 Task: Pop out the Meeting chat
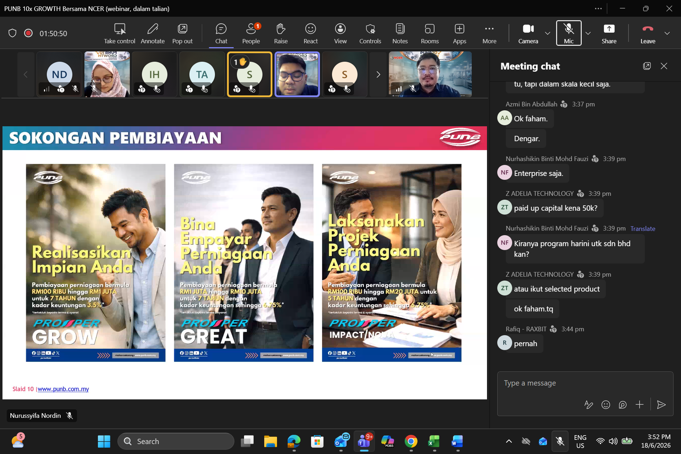pyautogui.click(x=647, y=66)
